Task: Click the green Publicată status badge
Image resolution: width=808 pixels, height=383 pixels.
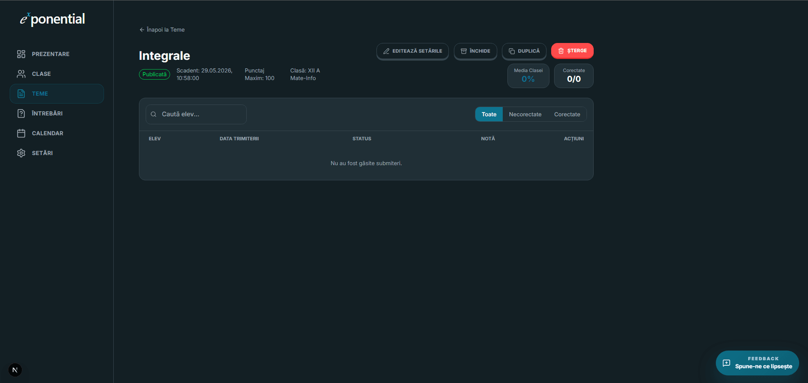Action: click(155, 74)
